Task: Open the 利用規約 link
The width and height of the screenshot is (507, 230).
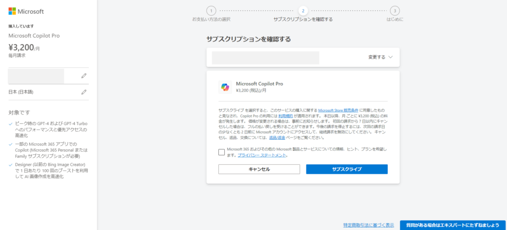Action: [286, 116]
